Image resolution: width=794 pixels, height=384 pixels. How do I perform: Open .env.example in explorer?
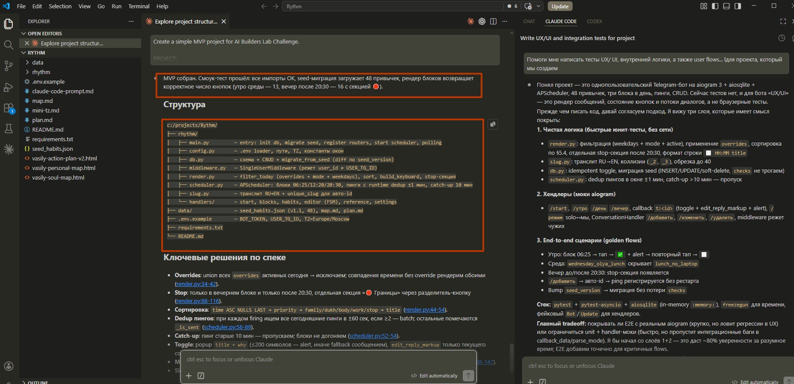point(48,82)
